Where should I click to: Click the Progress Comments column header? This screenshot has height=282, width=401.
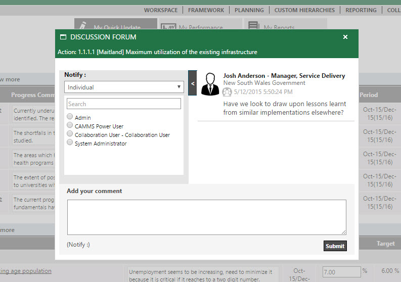33,95
